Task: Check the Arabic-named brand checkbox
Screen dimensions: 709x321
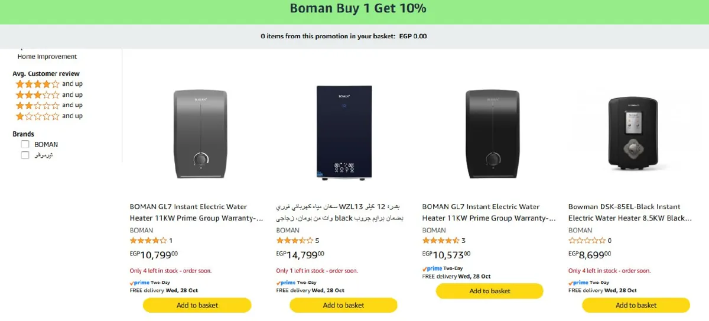Action: (25, 155)
